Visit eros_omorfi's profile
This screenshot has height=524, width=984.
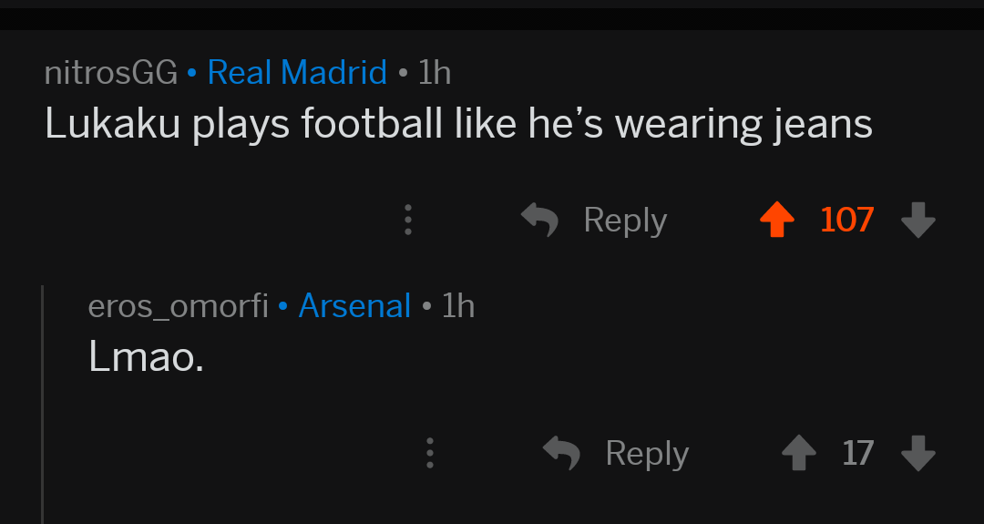(x=178, y=305)
